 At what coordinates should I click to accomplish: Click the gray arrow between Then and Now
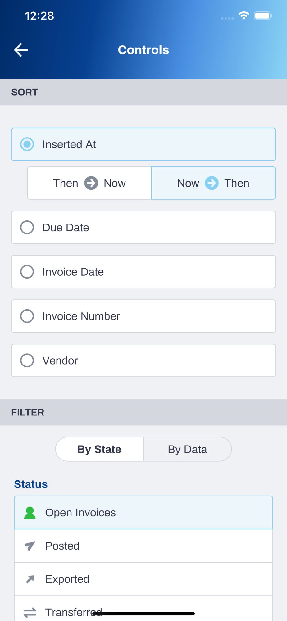[x=91, y=183]
